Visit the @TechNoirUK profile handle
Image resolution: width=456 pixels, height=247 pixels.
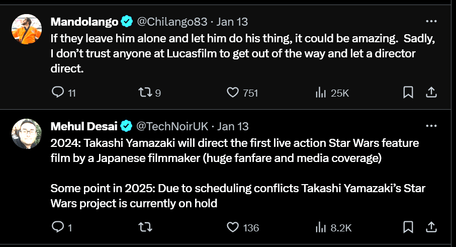click(174, 126)
